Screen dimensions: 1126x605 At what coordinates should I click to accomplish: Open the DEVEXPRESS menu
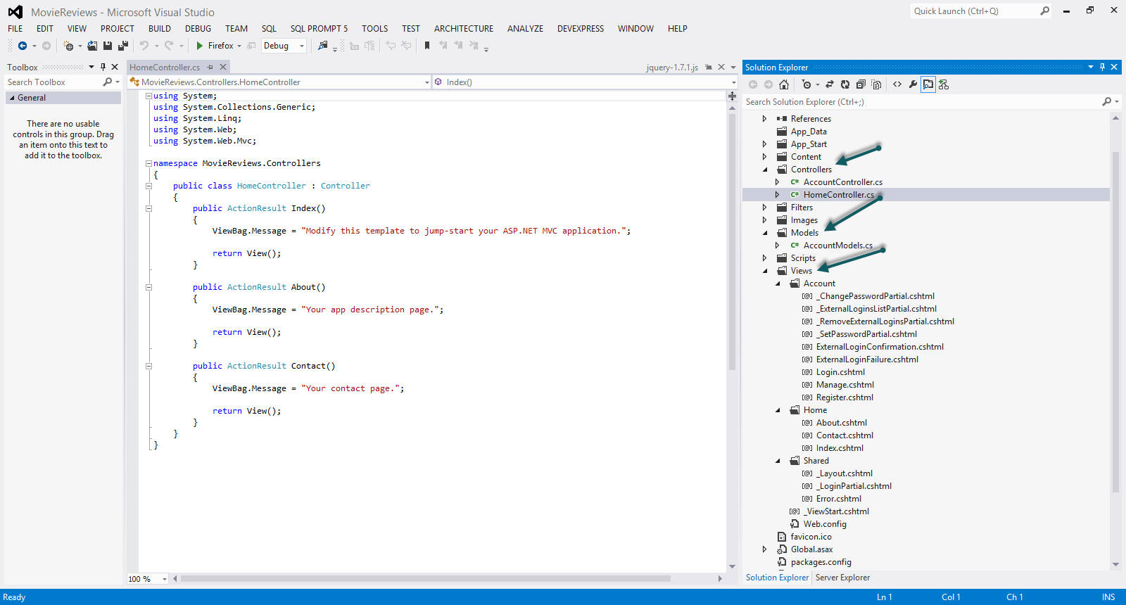pos(581,29)
